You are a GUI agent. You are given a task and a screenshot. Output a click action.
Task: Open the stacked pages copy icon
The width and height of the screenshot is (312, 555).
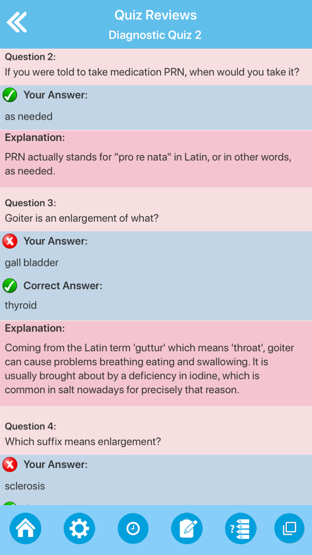point(289,528)
